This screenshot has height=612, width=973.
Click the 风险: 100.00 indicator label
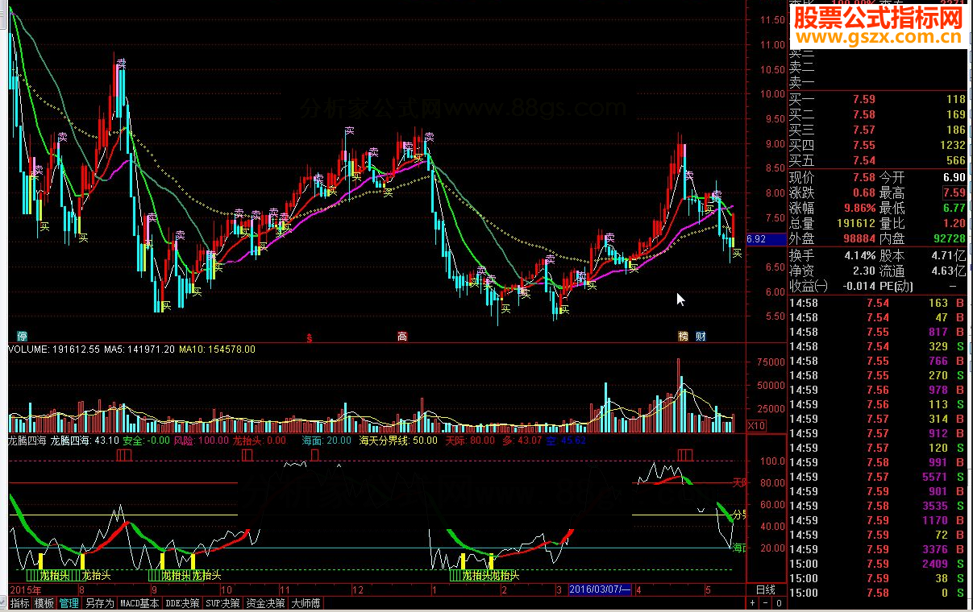click(201, 440)
